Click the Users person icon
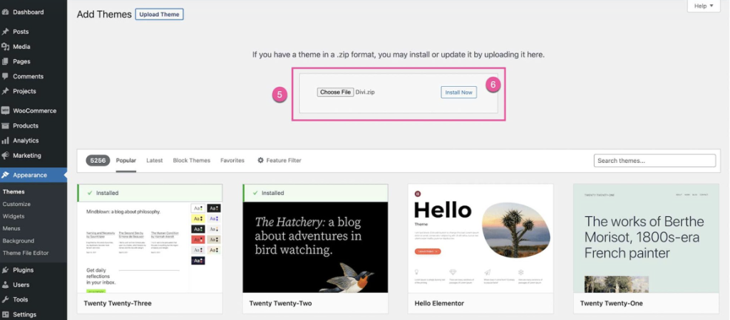 tap(6, 284)
